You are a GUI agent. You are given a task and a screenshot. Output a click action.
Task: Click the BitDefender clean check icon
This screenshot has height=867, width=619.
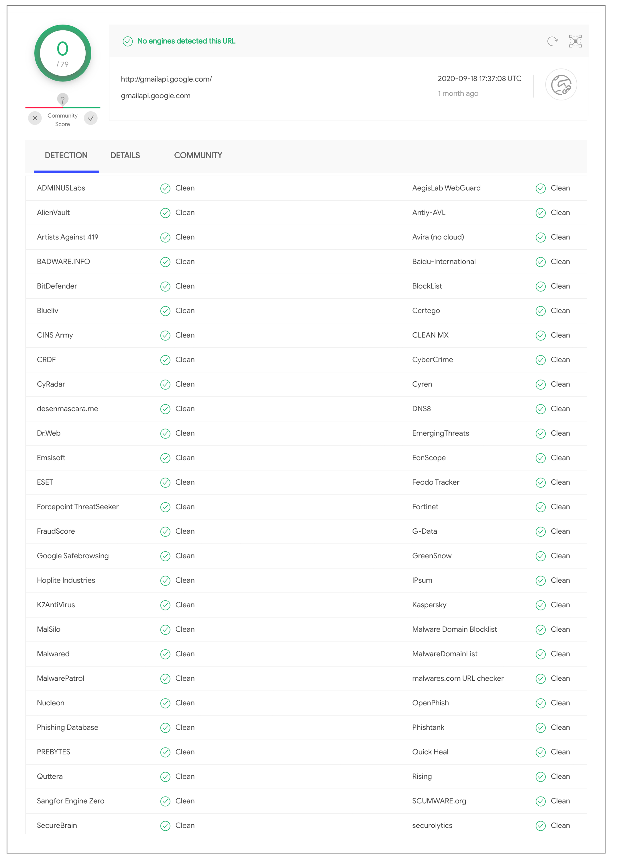(x=165, y=286)
